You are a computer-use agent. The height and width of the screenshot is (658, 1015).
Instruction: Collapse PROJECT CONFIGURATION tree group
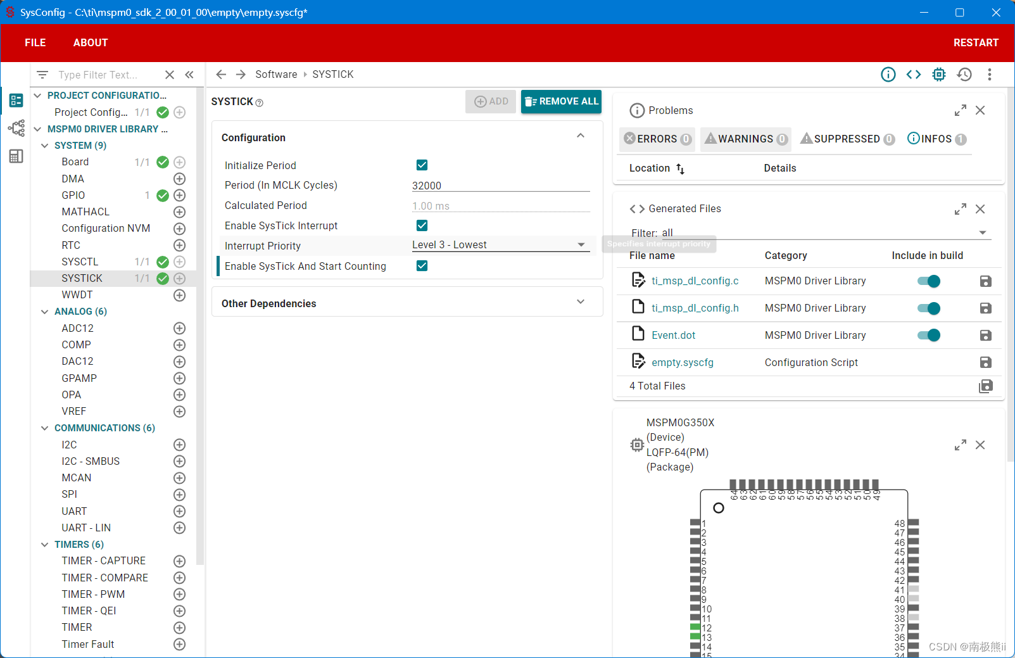click(x=37, y=96)
